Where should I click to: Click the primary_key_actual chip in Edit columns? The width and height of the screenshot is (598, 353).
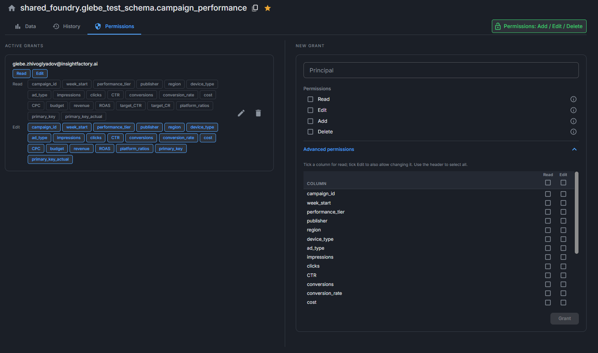pos(50,159)
